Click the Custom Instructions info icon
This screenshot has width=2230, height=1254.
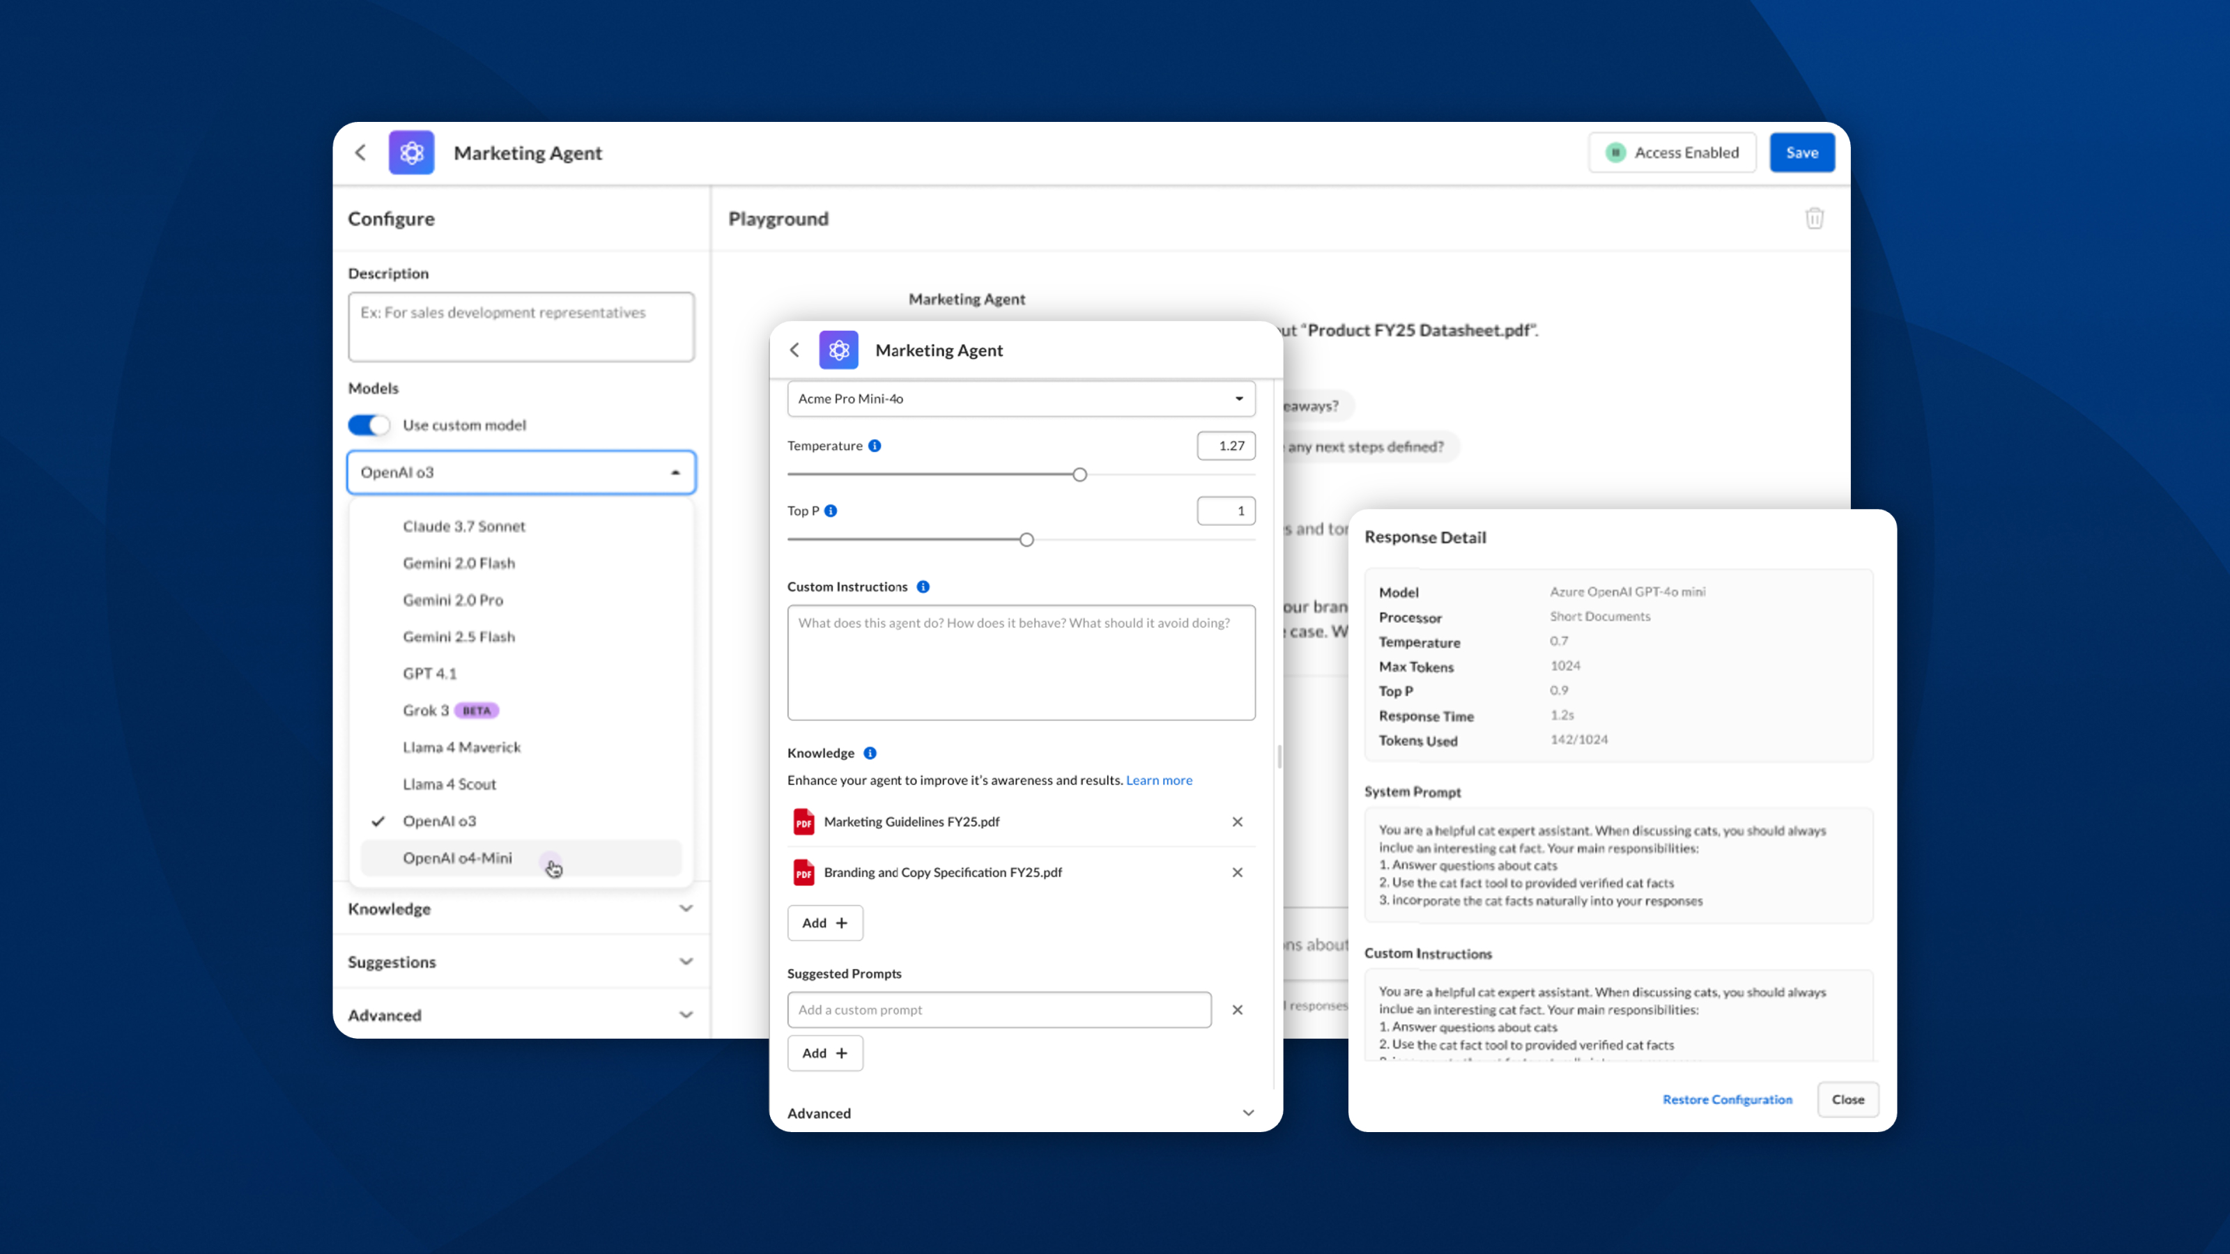click(x=923, y=587)
